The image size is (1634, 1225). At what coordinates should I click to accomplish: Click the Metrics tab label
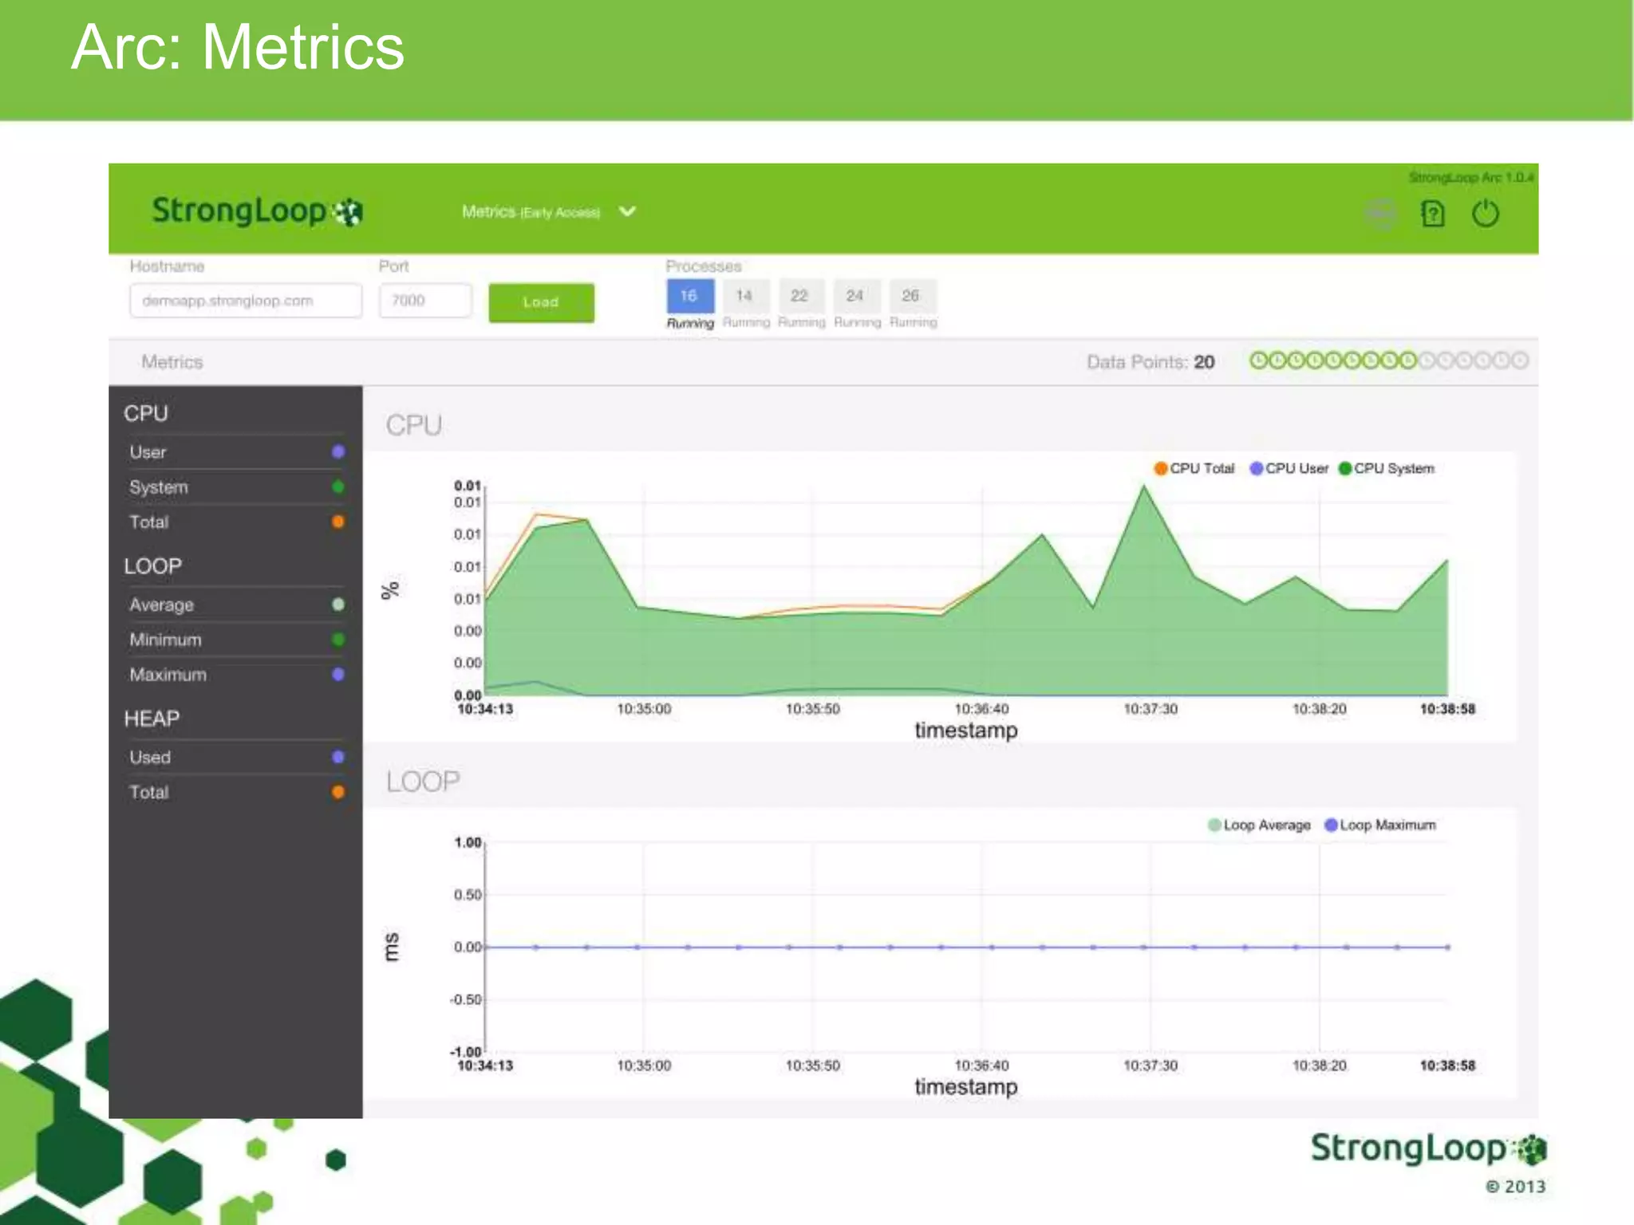[172, 362]
